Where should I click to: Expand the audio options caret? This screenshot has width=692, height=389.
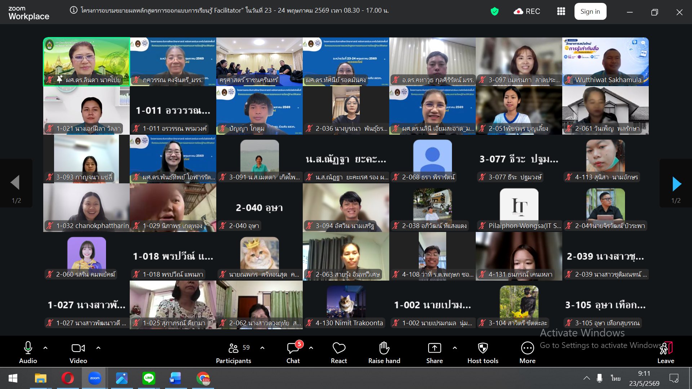point(45,348)
